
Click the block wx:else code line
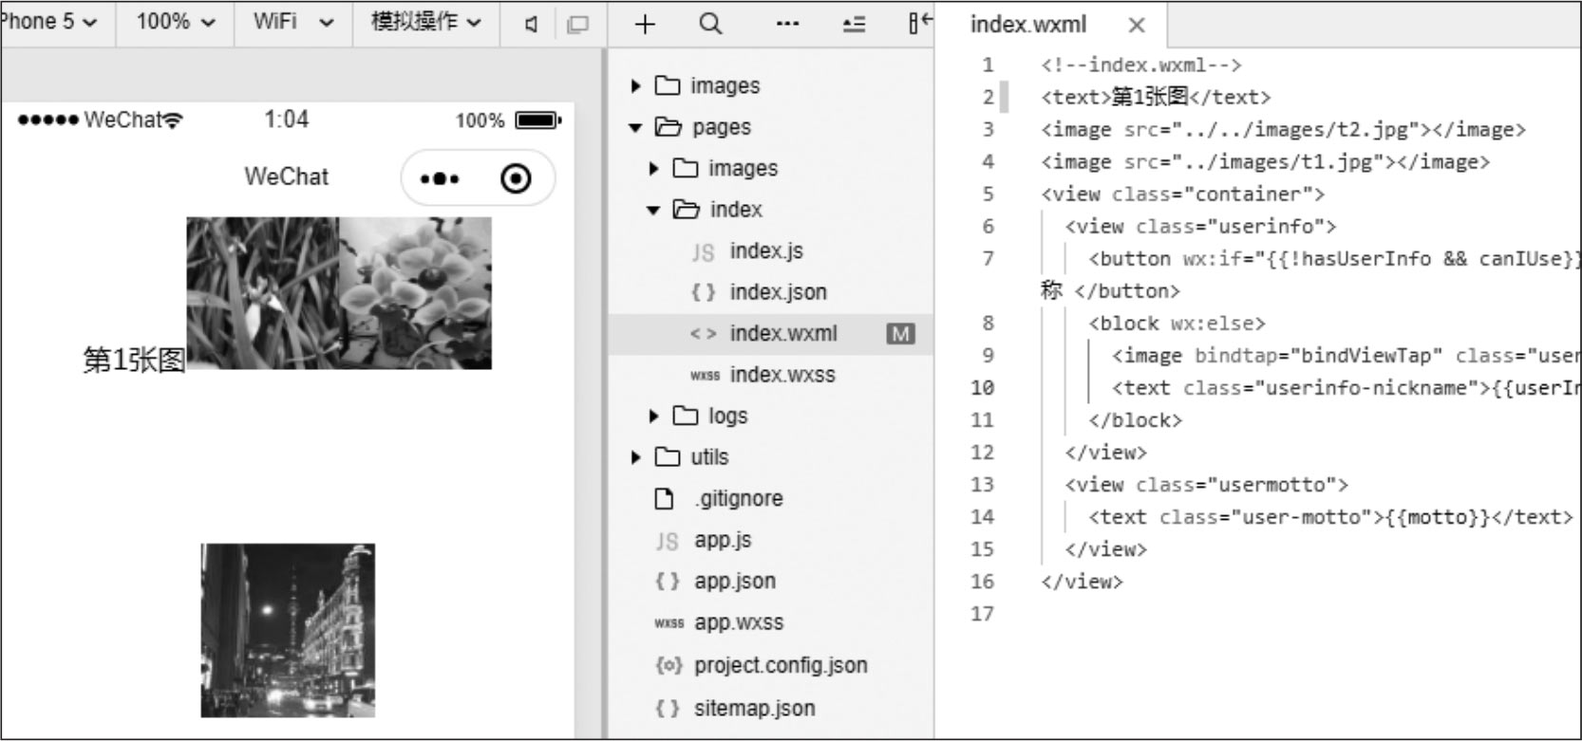(1177, 324)
